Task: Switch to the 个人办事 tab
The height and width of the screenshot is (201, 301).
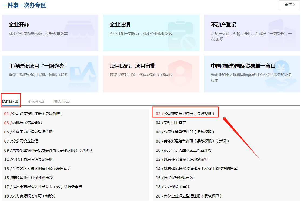Action: (x=36, y=101)
